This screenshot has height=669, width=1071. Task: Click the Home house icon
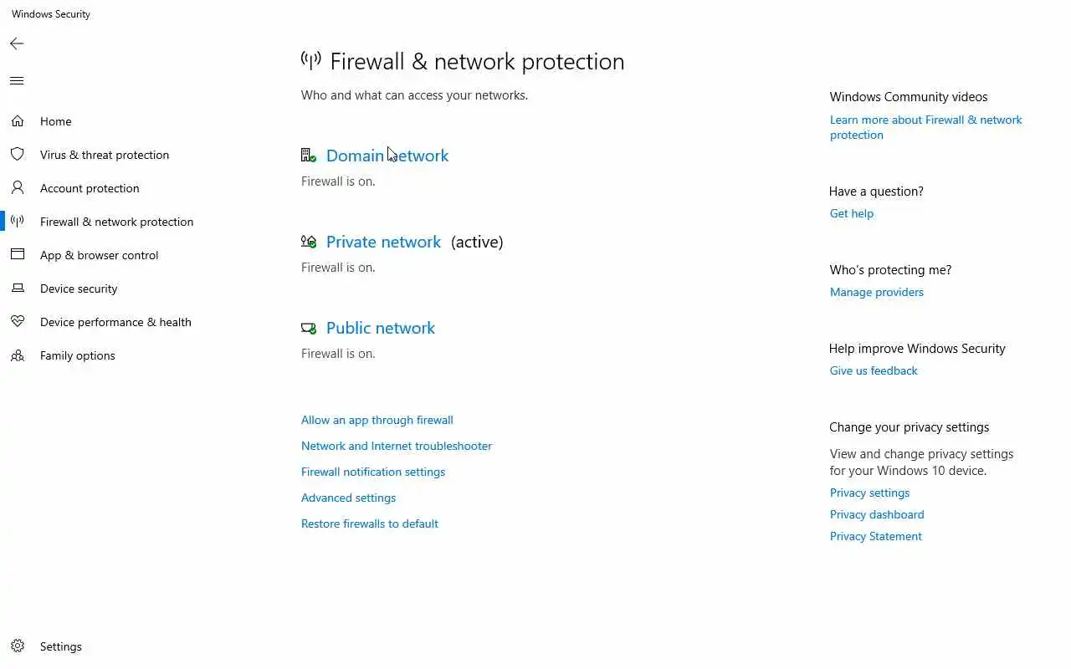point(18,121)
